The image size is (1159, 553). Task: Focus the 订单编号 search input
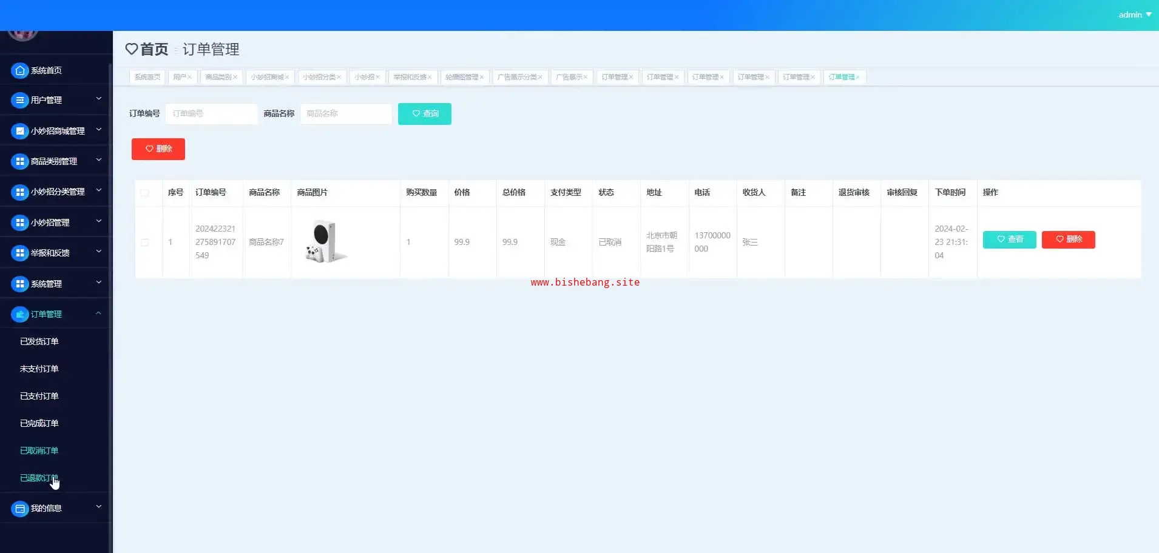pyautogui.click(x=211, y=114)
